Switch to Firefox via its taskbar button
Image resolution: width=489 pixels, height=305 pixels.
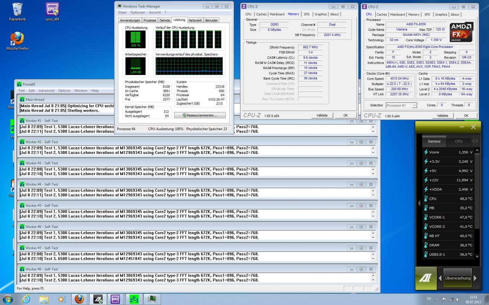tap(79, 299)
